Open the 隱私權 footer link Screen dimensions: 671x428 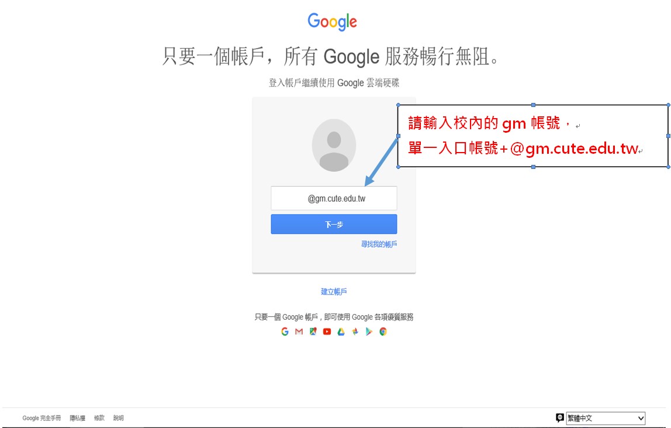(x=78, y=417)
